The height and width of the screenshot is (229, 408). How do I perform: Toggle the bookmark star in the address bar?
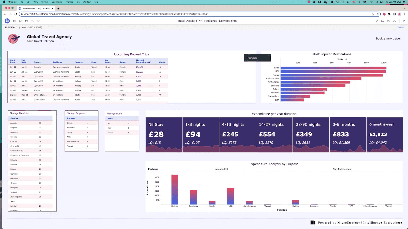[x=378, y=14]
